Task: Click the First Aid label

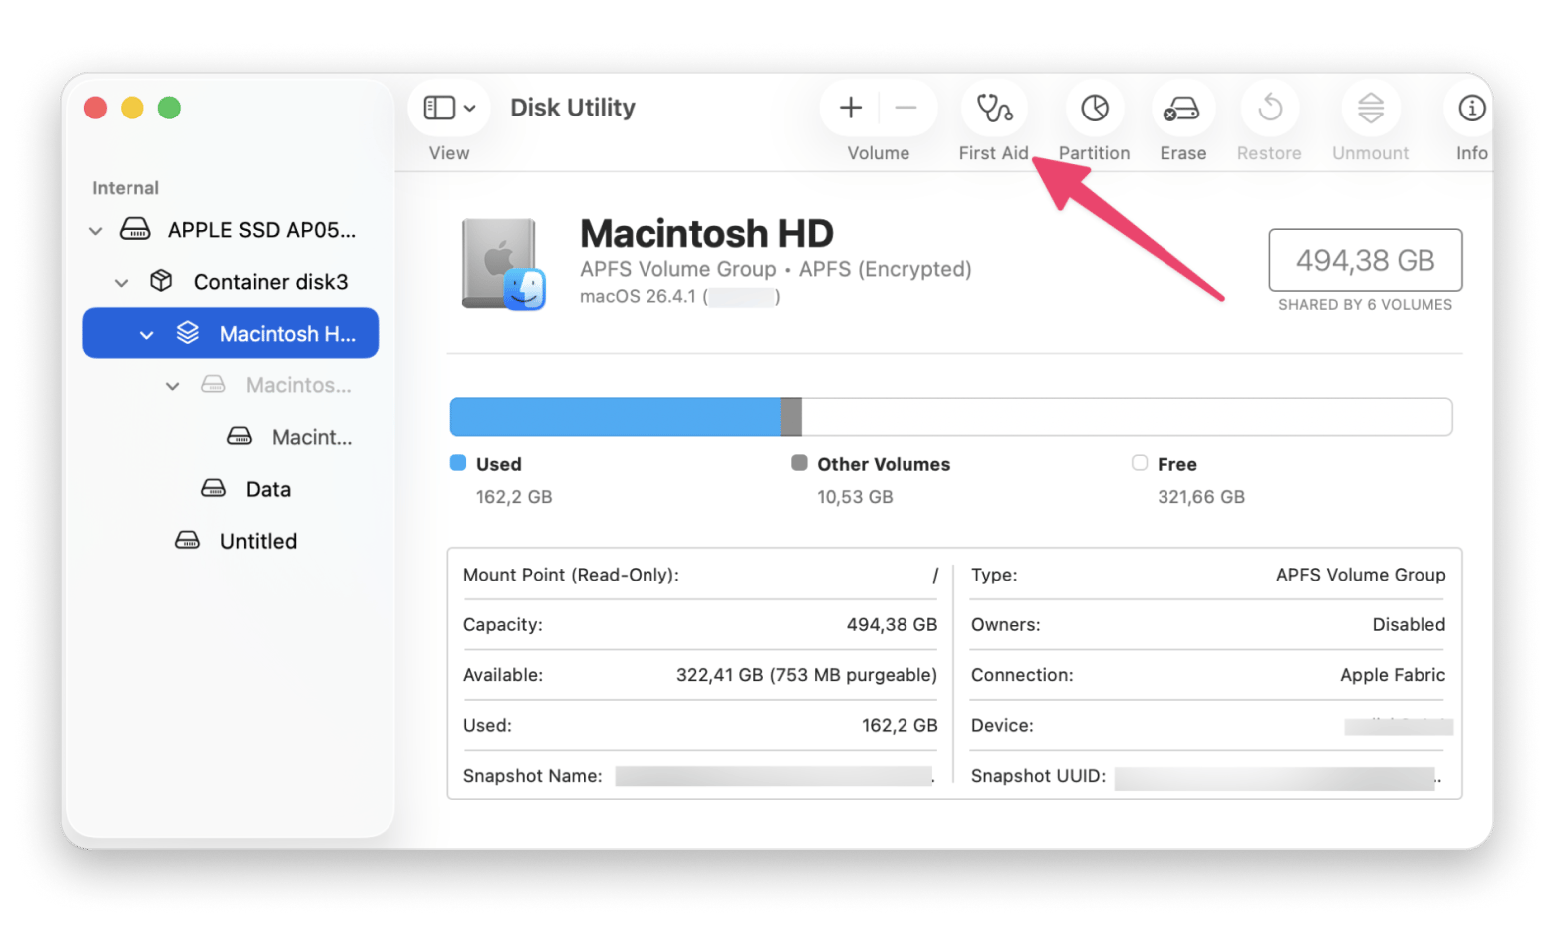Action: [993, 153]
